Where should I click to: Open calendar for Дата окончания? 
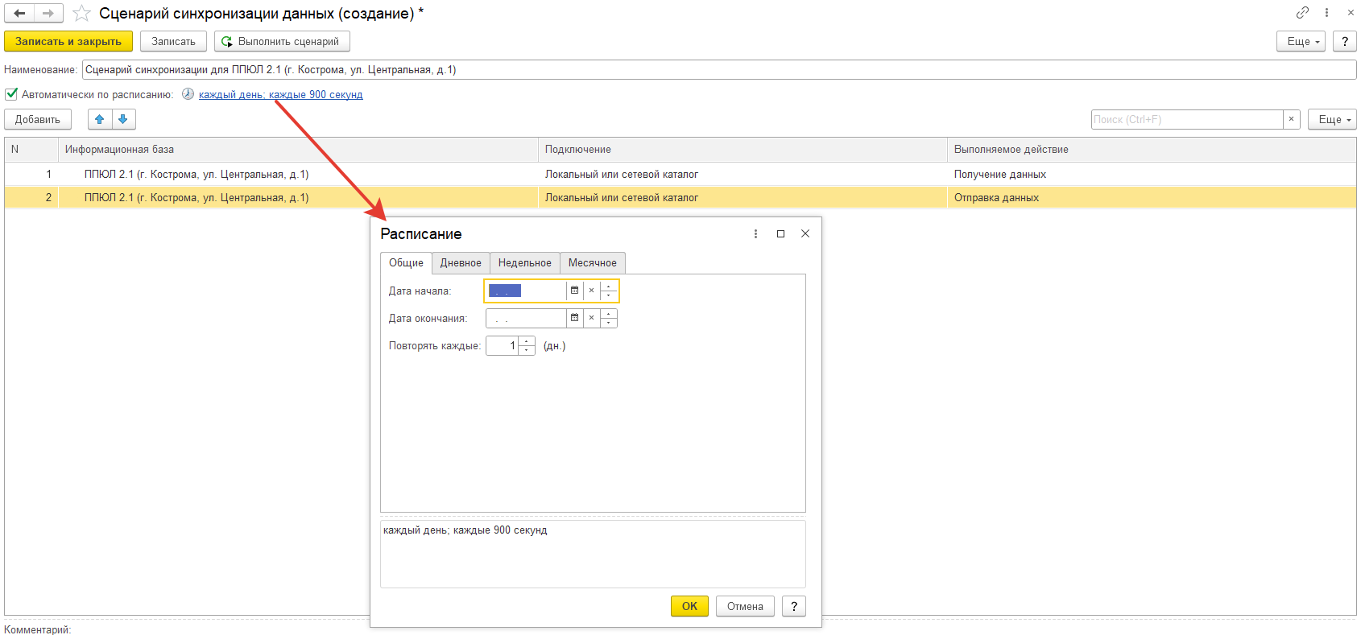click(574, 318)
